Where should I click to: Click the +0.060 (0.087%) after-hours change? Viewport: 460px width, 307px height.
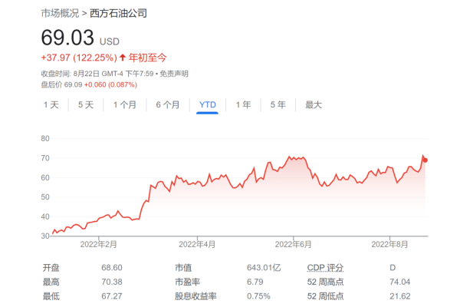pos(110,85)
